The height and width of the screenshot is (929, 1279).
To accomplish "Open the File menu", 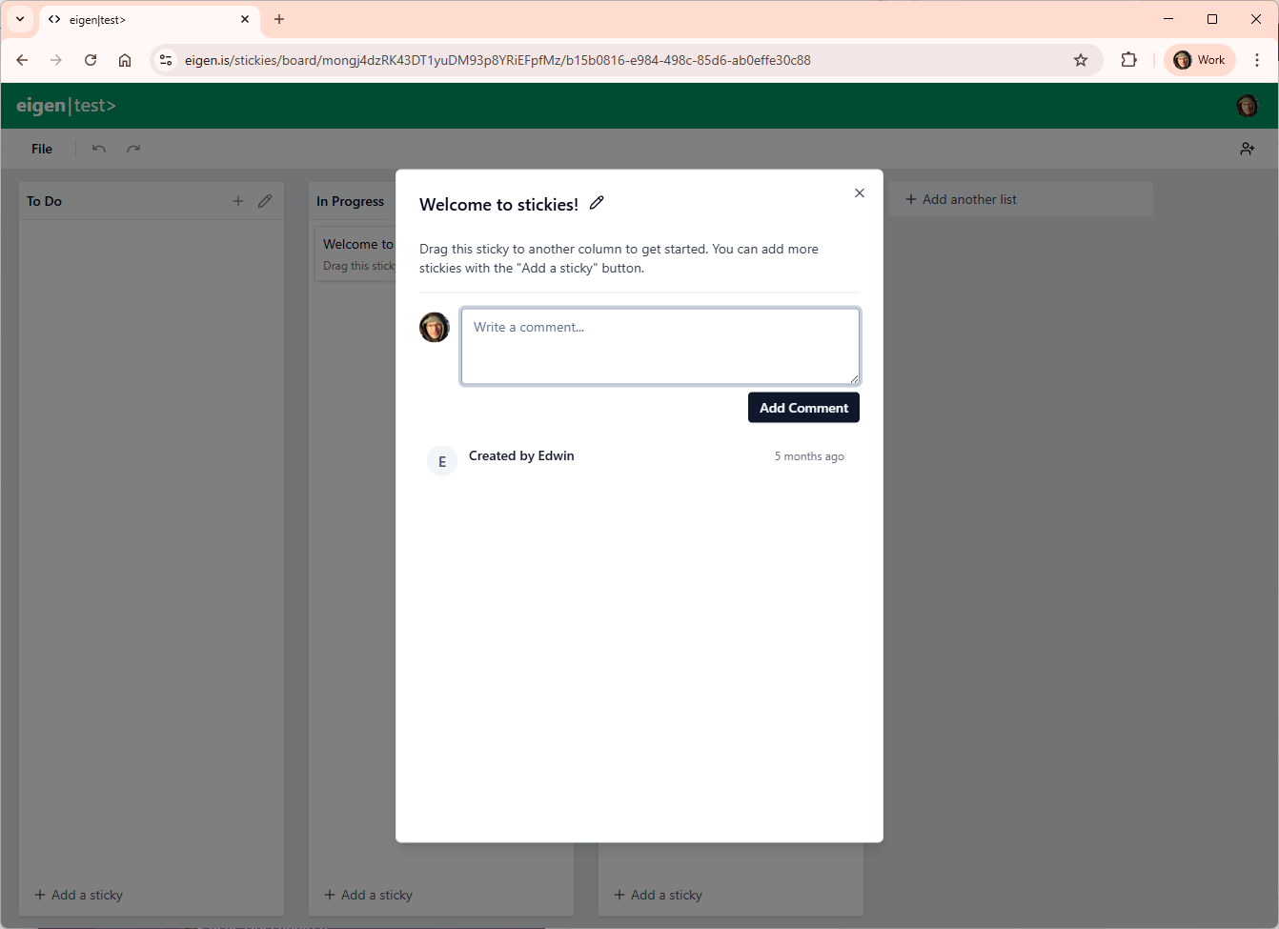I will (42, 149).
